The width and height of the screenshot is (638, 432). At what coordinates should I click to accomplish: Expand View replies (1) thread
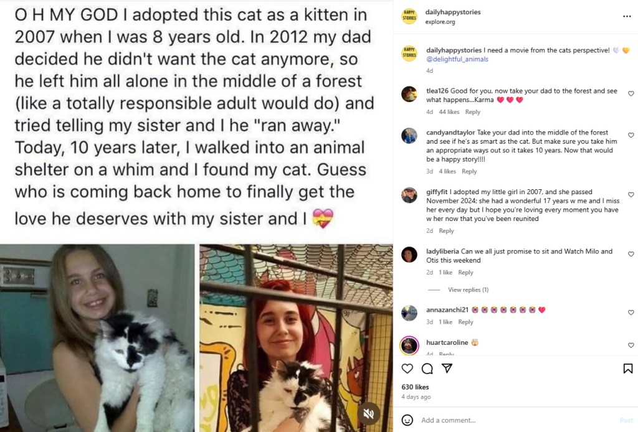pos(468,290)
